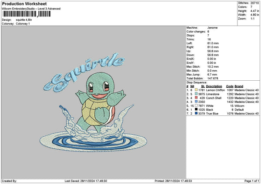261x184 pixels.
Task: Click the 'Lemon Chiffon' description text
Action: (215, 90)
